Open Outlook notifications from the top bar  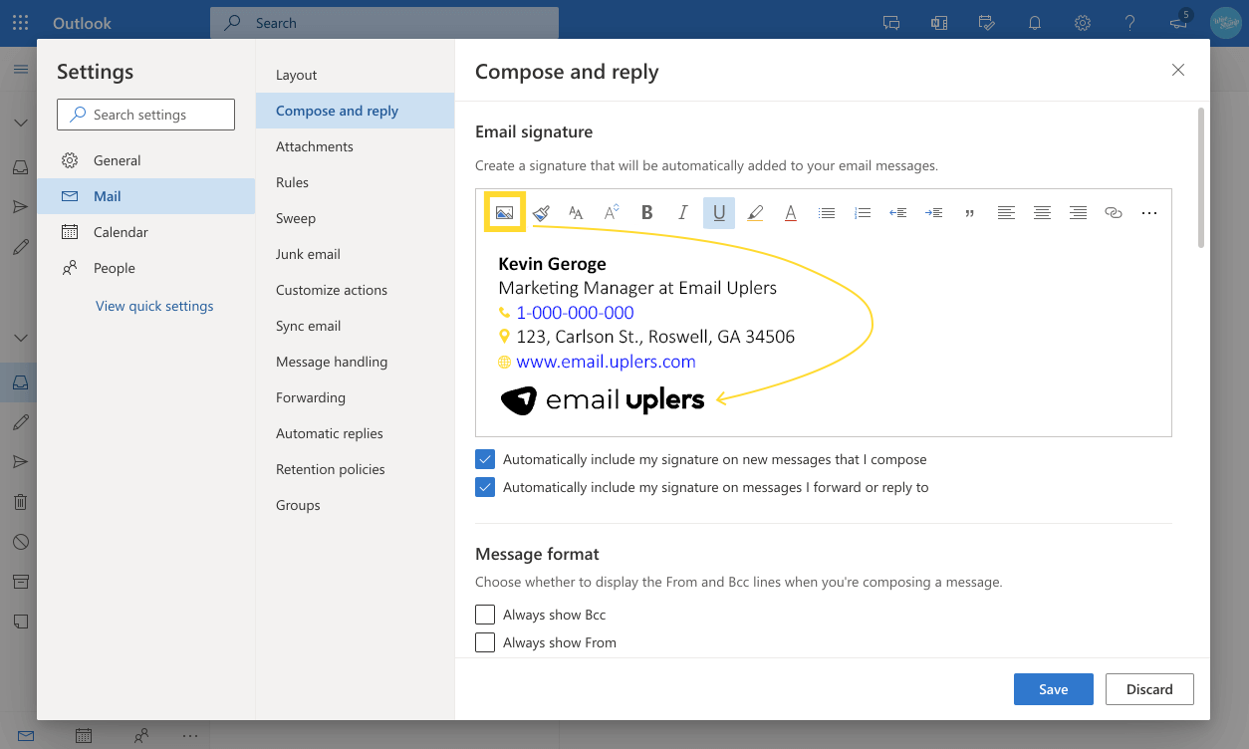pyautogui.click(x=1034, y=22)
